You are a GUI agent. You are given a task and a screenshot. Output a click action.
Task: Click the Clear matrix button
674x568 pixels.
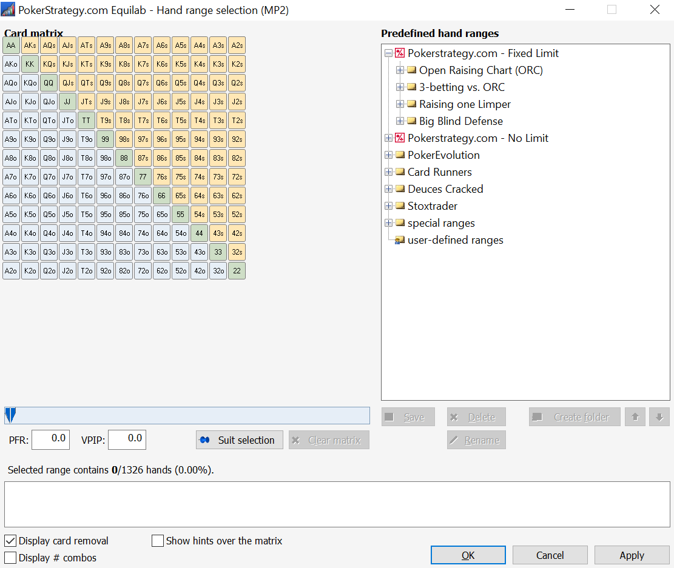pos(329,440)
